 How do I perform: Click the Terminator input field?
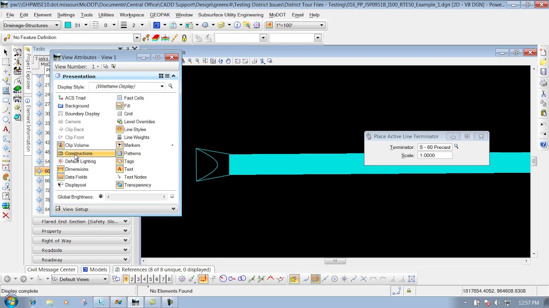[435, 147]
